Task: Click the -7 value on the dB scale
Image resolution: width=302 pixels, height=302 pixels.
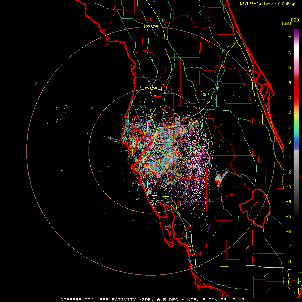Action: point(288,246)
